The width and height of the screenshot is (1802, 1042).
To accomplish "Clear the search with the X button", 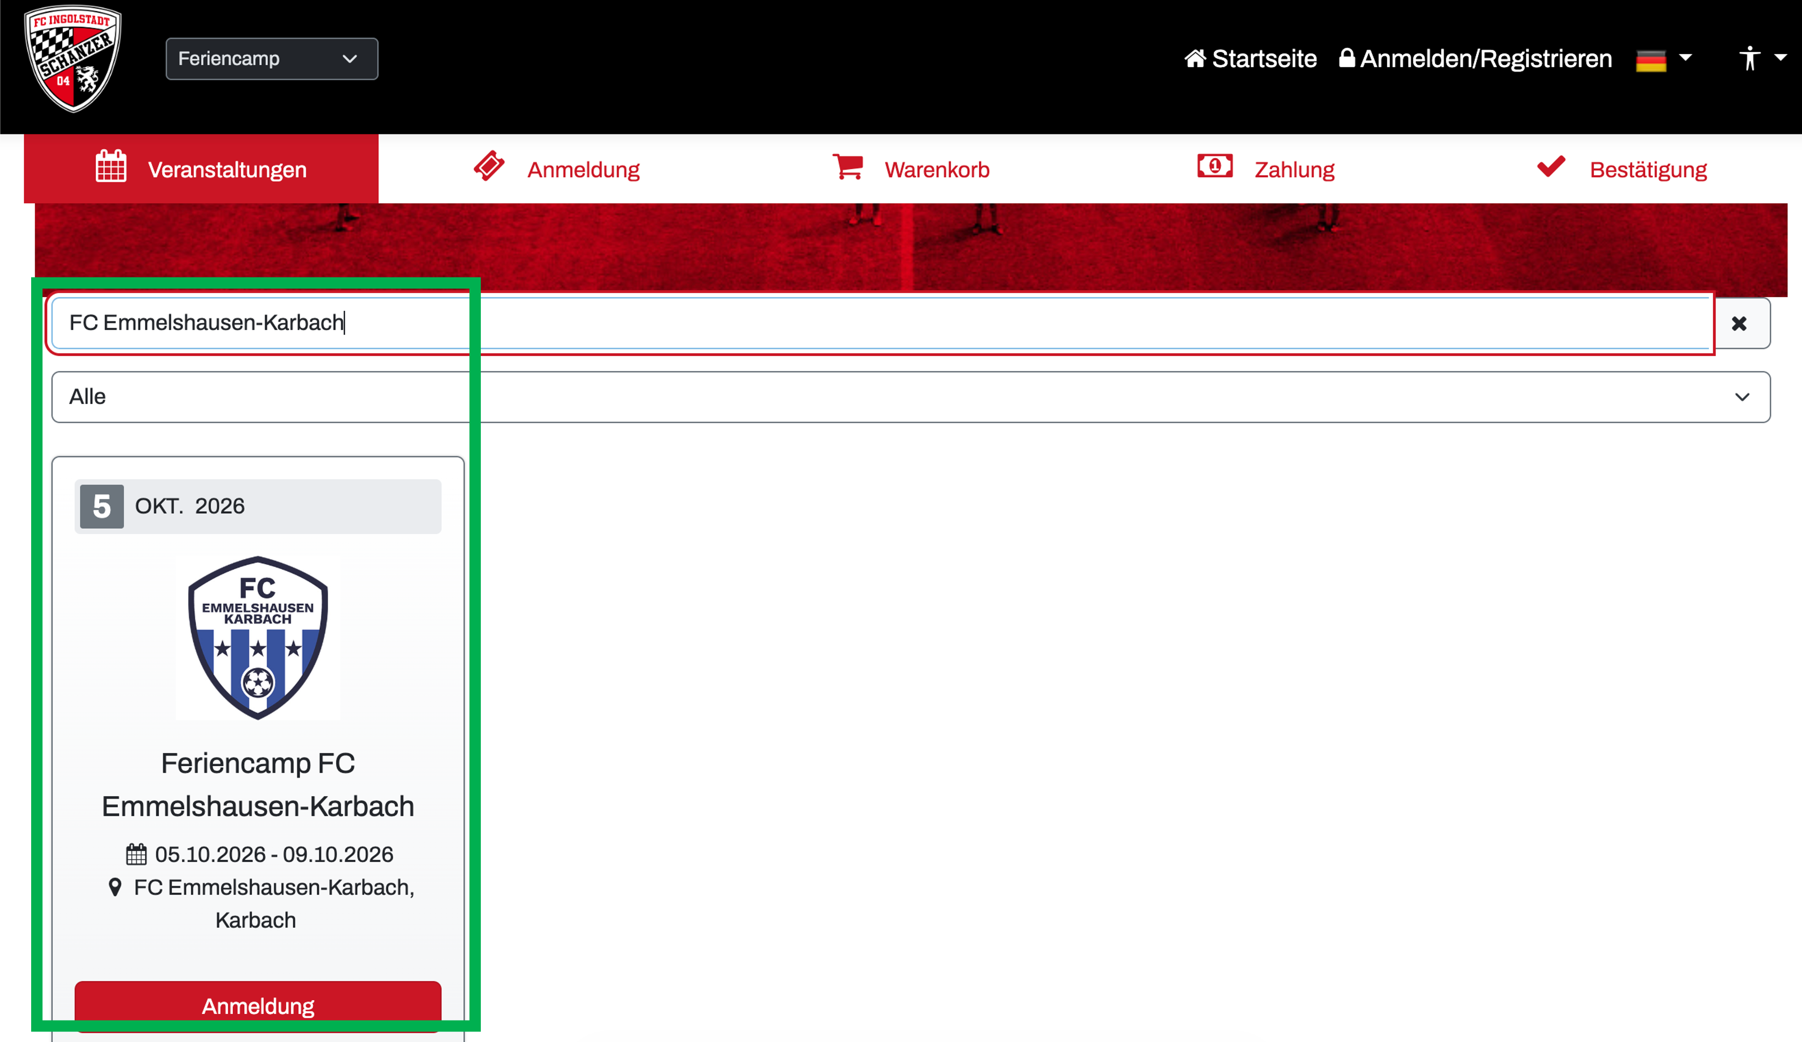I will 1739,324.
